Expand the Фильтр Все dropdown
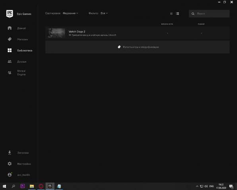Screen dimensions: 237x190 [x=104, y=13]
